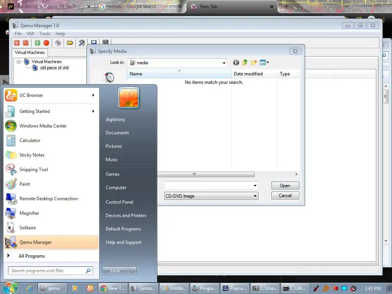Click the crossed tools settings toolbar icon
The image size is (392, 294).
point(82,43)
